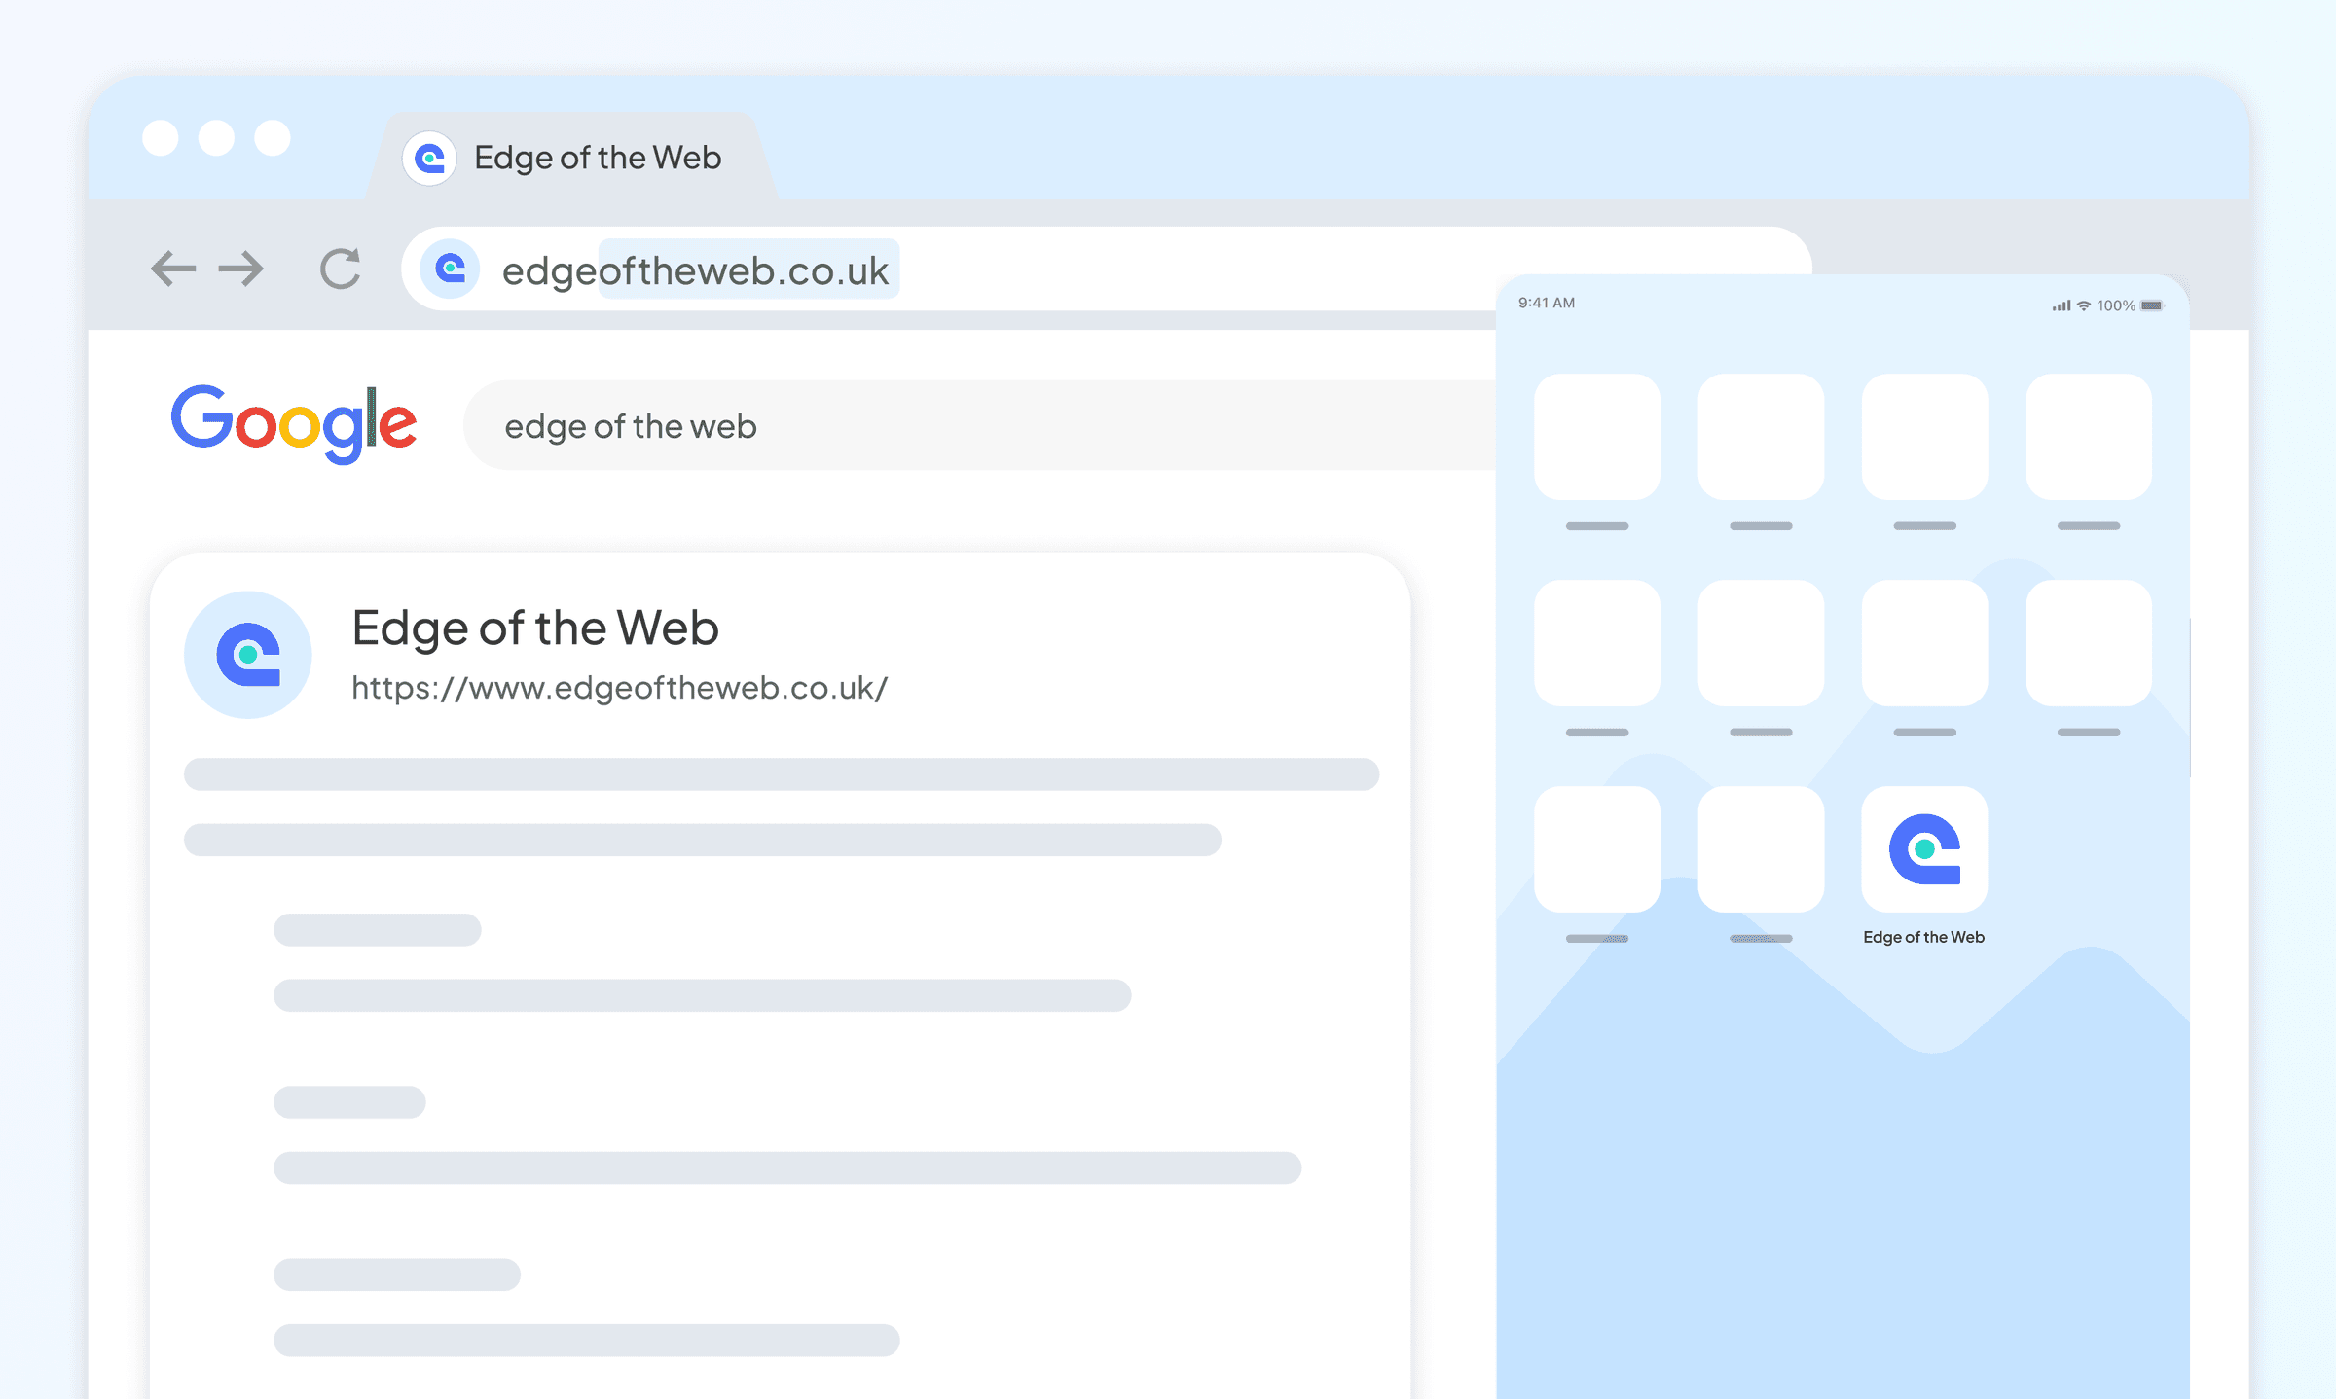This screenshot has height=1399, width=2336.
Task: Click the browser forward arrow
Action: tap(241, 269)
